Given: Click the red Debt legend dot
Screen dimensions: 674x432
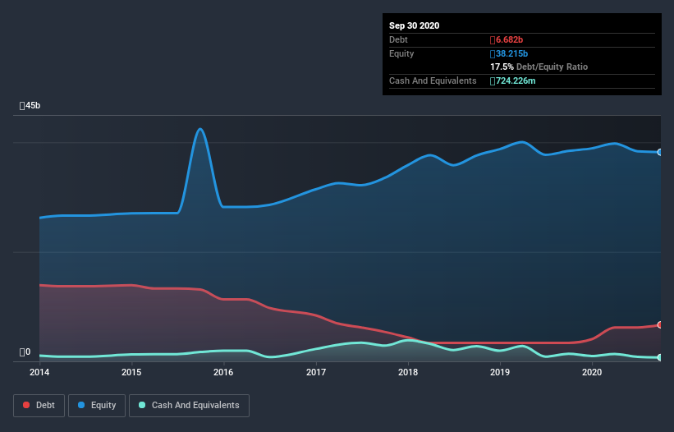Looking at the screenshot, I should [x=26, y=405].
